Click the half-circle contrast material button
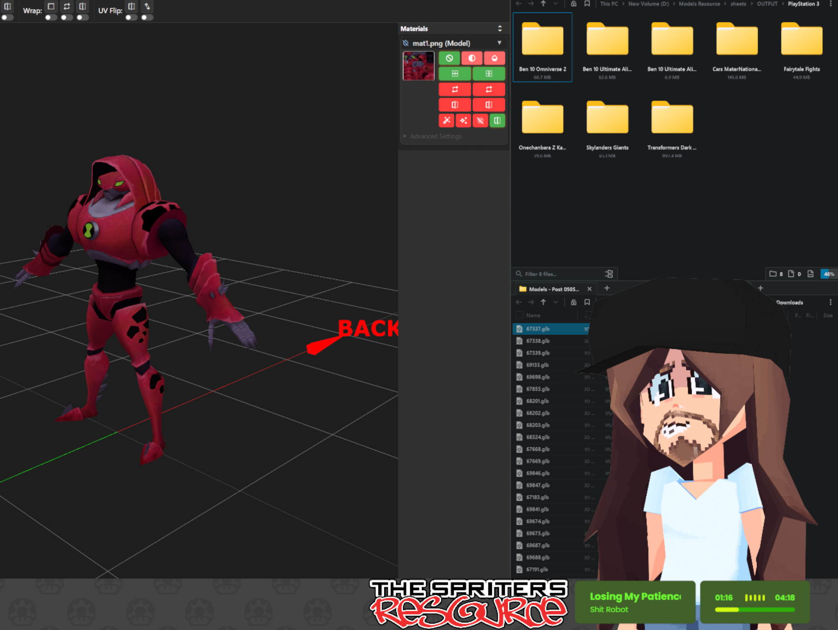This screenshot has width=838, height=630. (x=472, y=58)
